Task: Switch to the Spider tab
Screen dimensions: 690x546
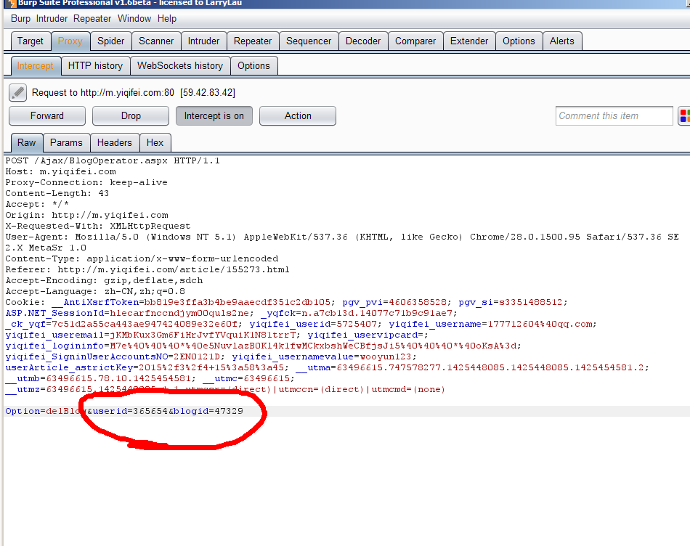Action: 111,41
